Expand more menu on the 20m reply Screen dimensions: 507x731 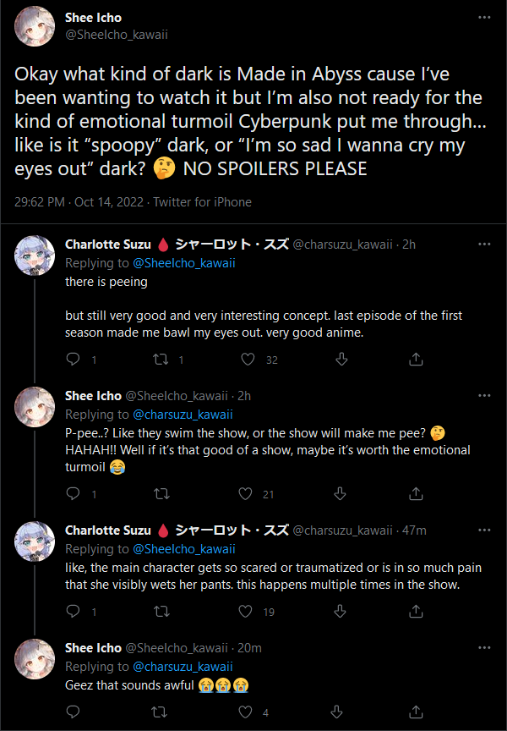coord(483,648)
